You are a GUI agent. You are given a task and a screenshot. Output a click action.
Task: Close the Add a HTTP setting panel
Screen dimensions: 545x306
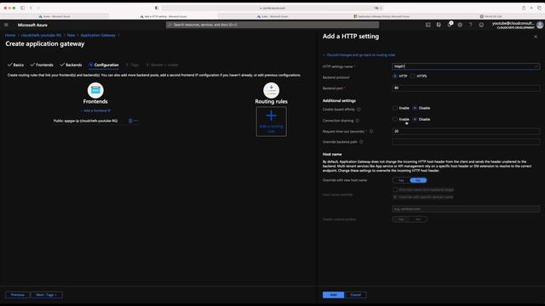pos(536,37)
